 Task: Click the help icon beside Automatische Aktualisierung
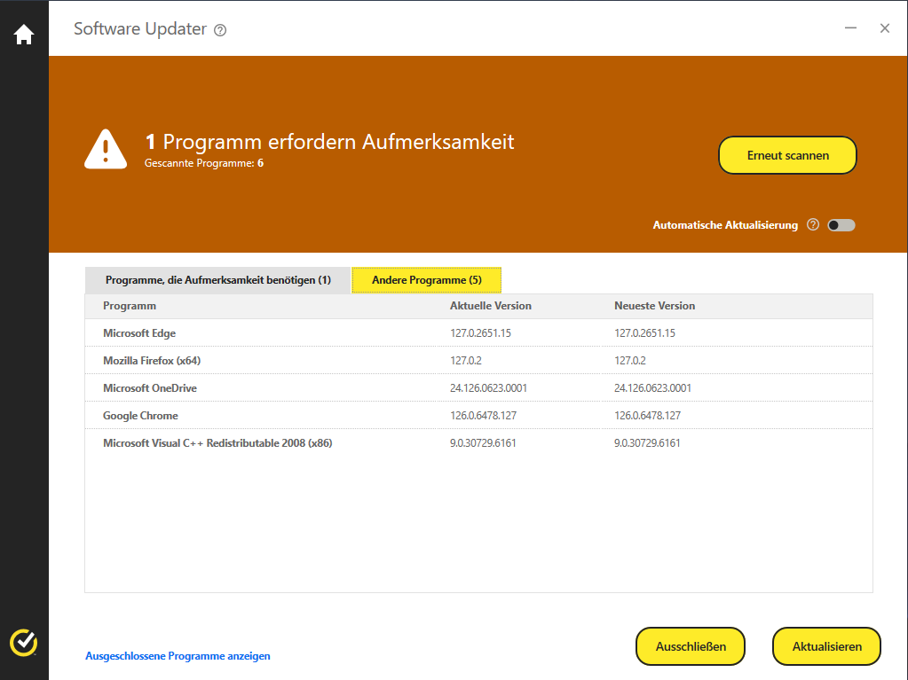[812, 225]
